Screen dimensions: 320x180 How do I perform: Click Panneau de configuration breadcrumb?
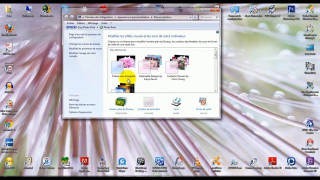[x=99, y=17]
